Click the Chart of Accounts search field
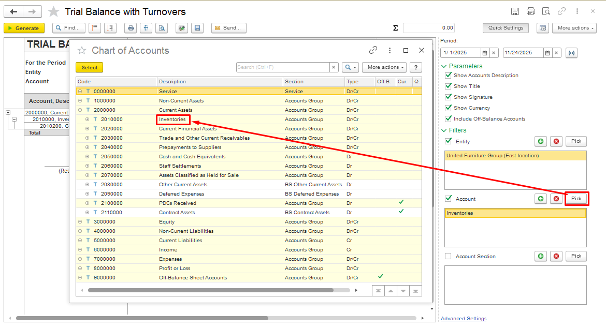 [282, 67]
